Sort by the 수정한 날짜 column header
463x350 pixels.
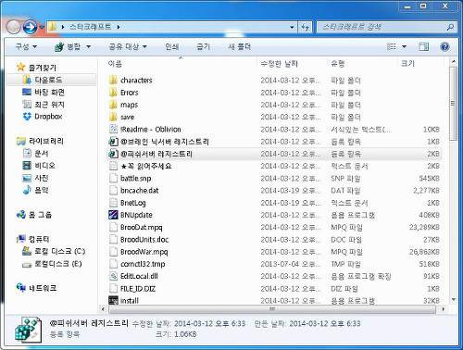pos(279,64)
